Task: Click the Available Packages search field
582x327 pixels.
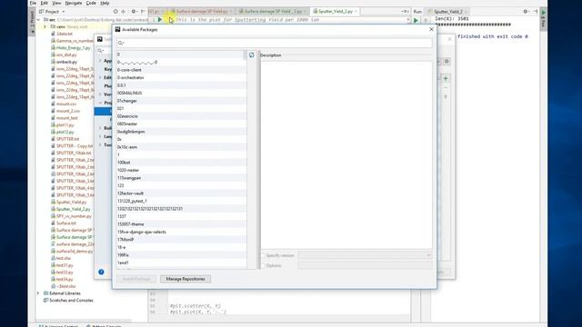Action: pos(275,43)
